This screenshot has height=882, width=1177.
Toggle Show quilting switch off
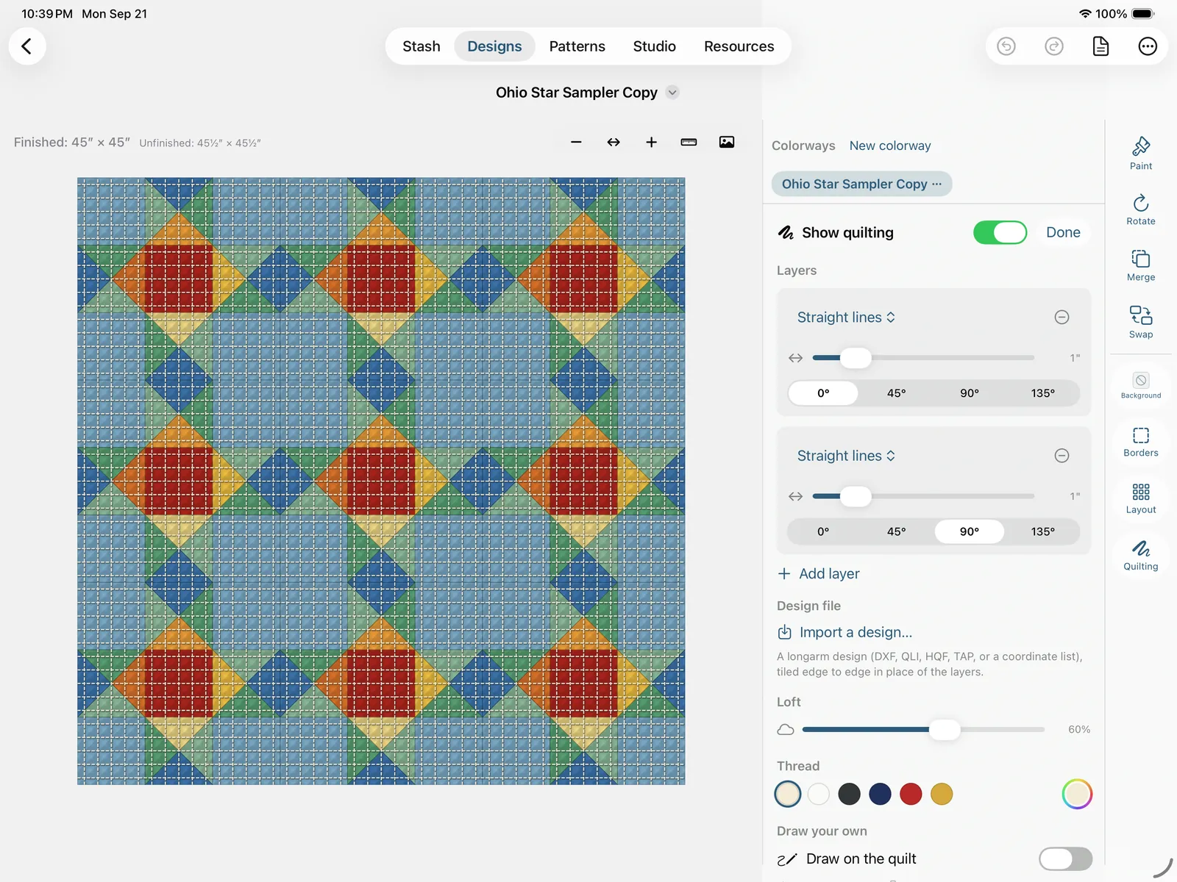(1000, 232)
